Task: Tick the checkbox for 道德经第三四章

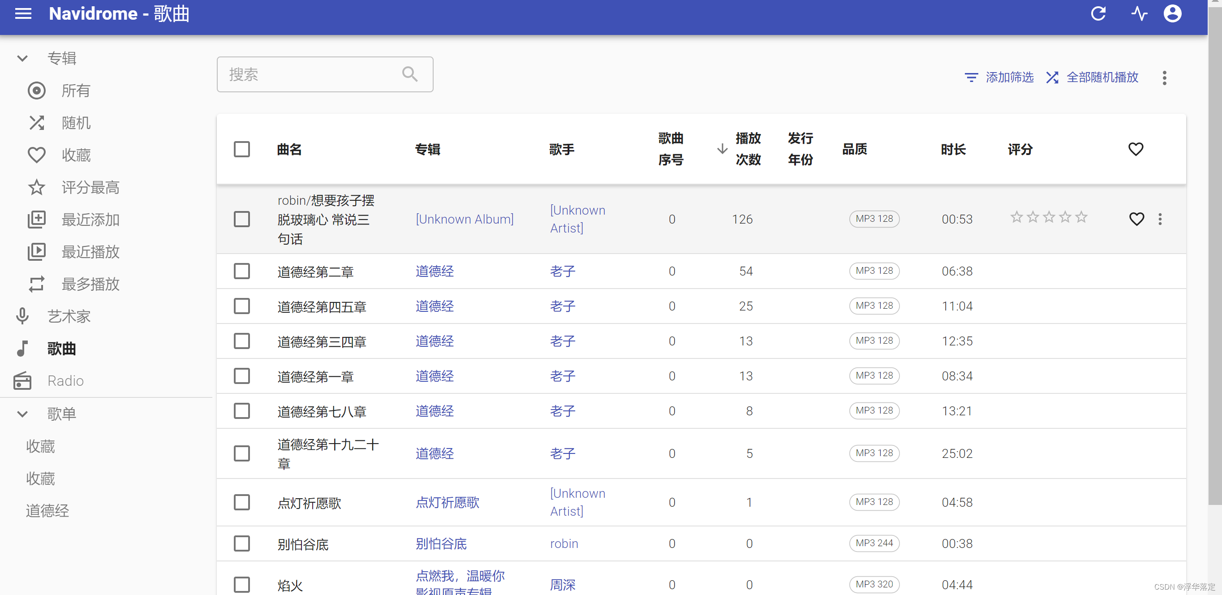Action: click(x=241, y=341)
